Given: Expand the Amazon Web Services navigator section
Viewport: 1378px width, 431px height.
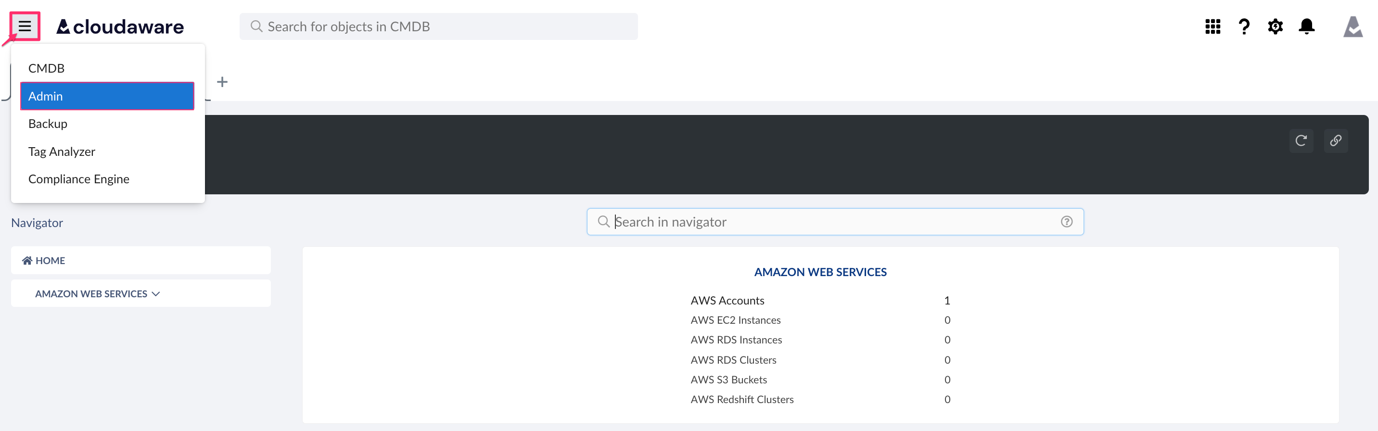Looking at the screenshot, I should tap(97, 293).
